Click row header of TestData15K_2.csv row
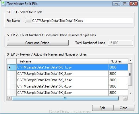Screen dimensions: 139x114 [12, 74]
